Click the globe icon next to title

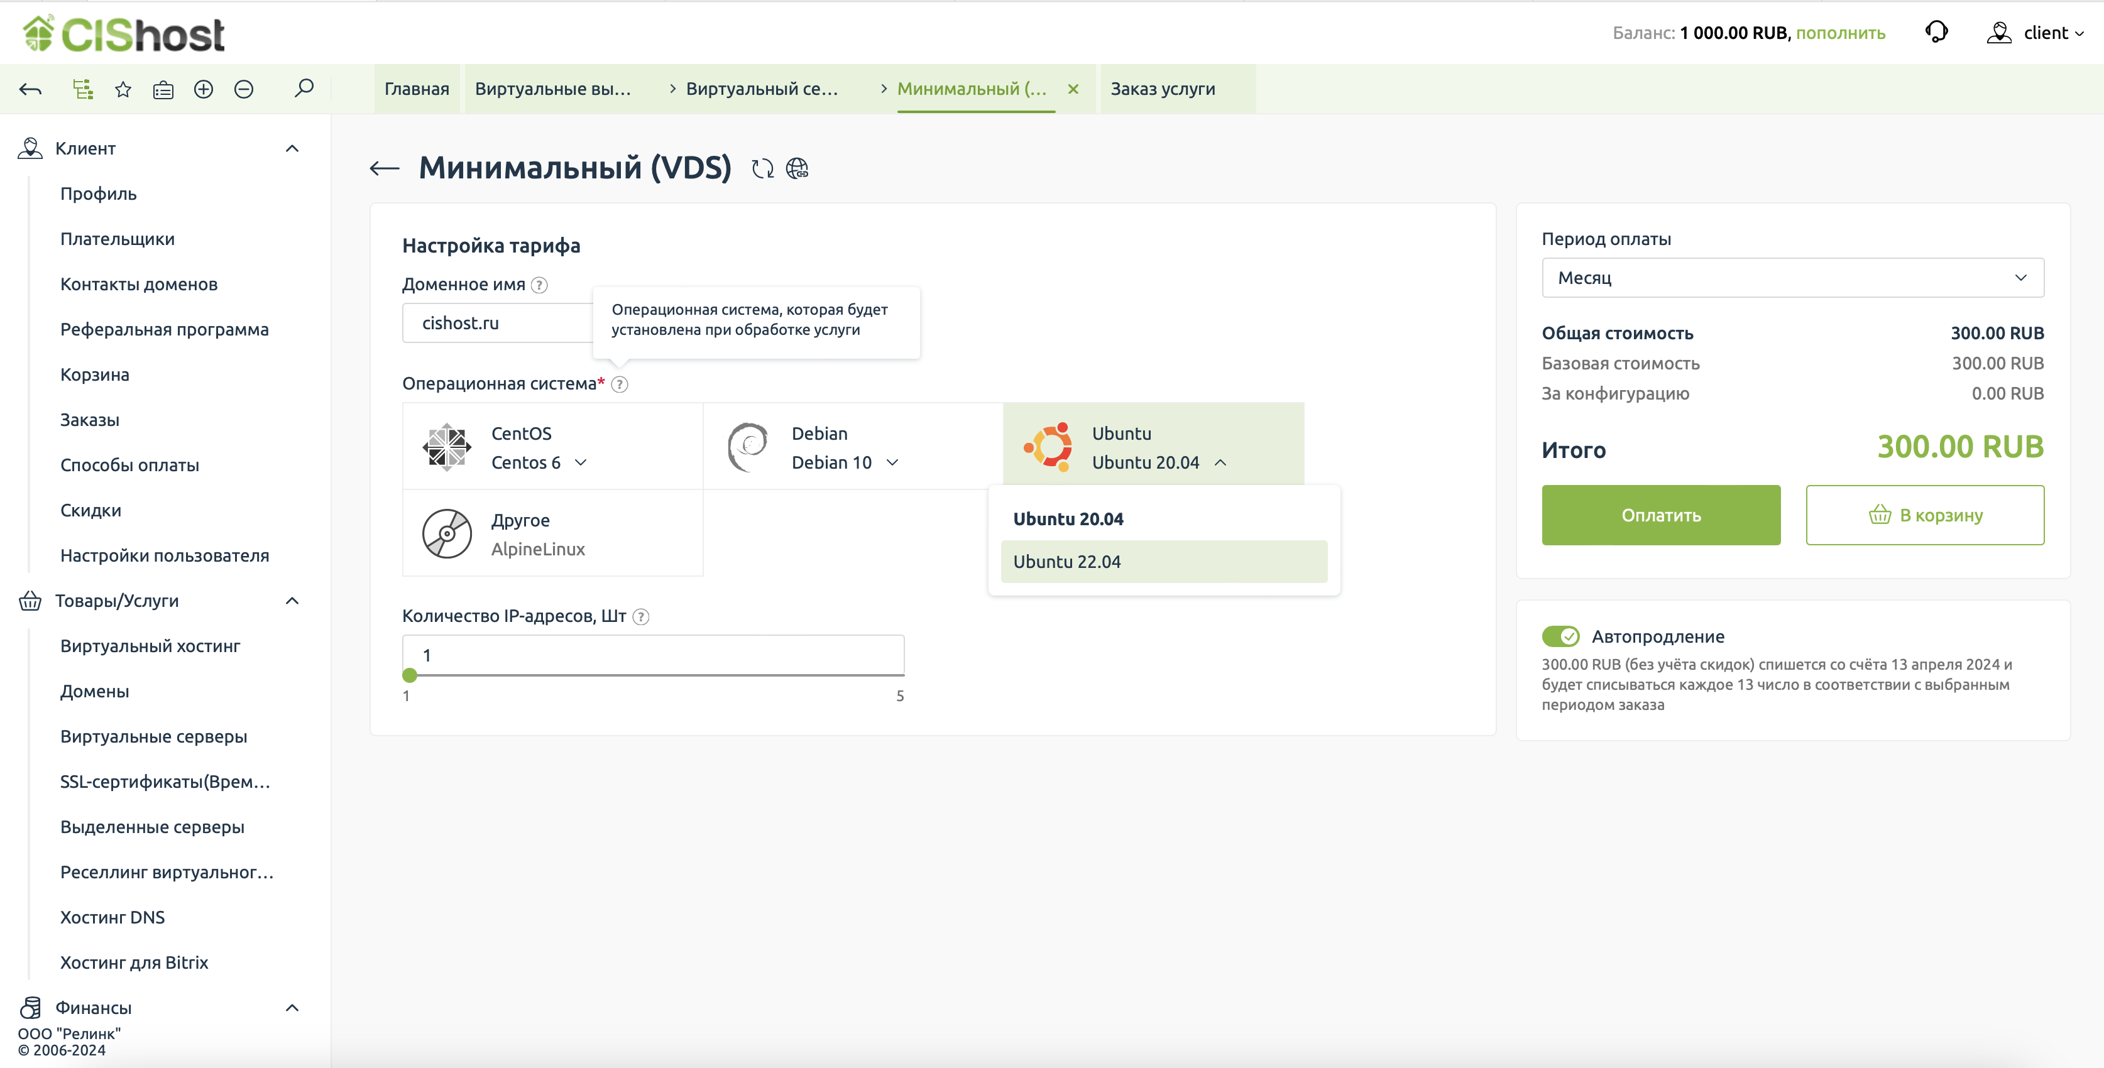coord(796,168)
